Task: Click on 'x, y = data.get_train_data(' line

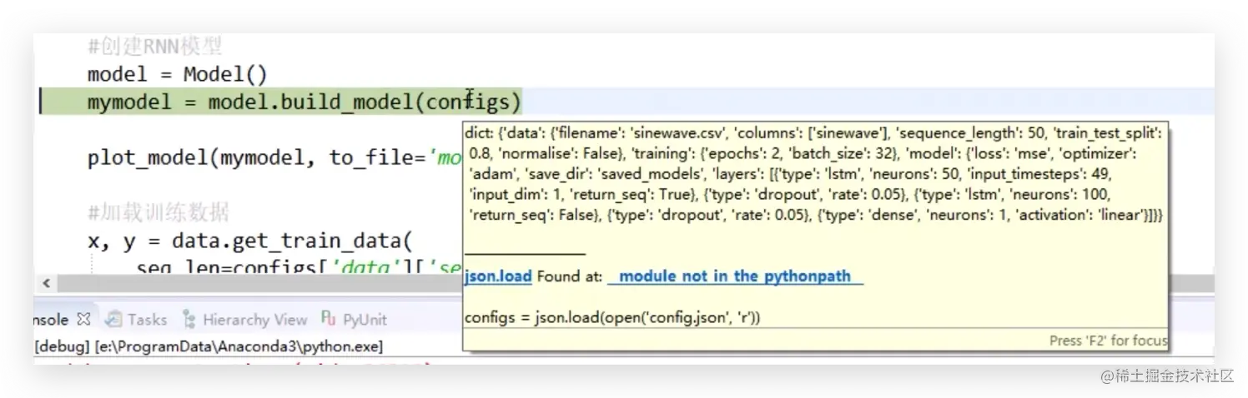Action: (249, 241)
